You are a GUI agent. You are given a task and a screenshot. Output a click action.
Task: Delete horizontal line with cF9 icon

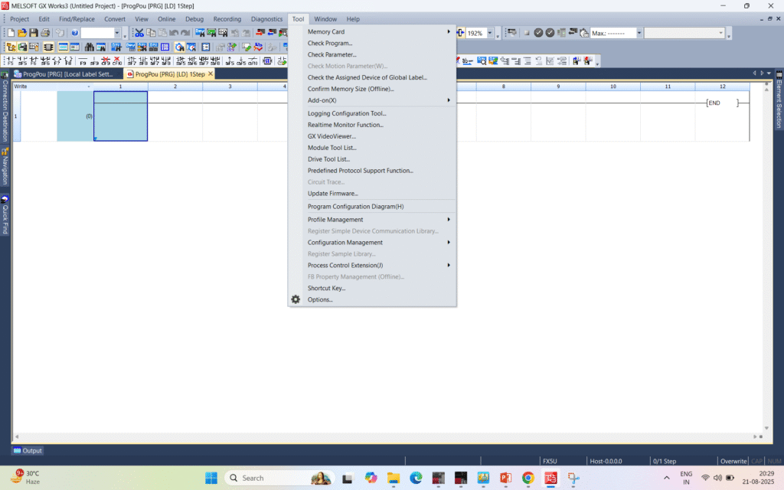tap(106, 61)
